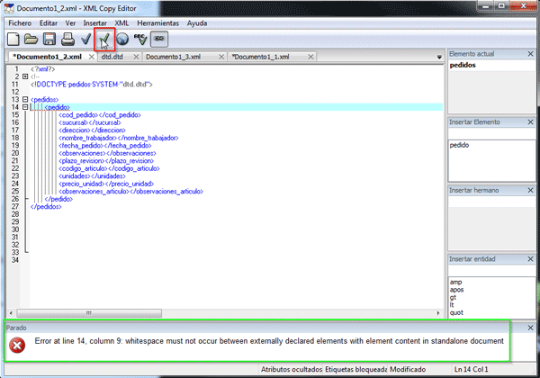Screen dimensions: 540x378
Task: Collapse the pedido element at line 14
Action: tap(24, 107)
